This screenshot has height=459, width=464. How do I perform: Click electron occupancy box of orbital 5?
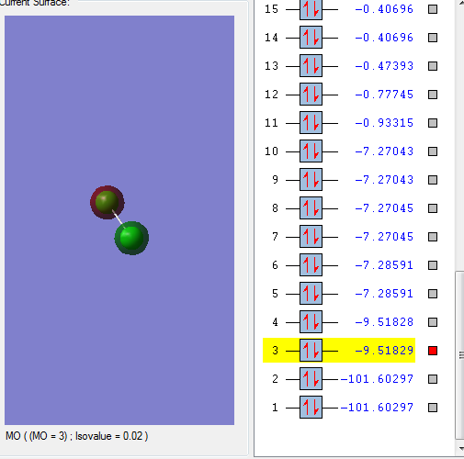(311, 294)
